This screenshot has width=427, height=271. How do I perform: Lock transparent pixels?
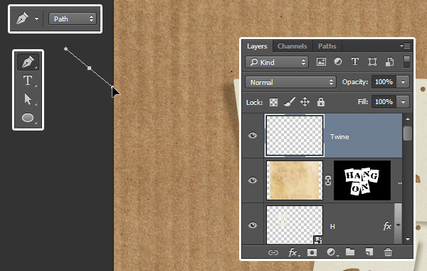(273, 103)
